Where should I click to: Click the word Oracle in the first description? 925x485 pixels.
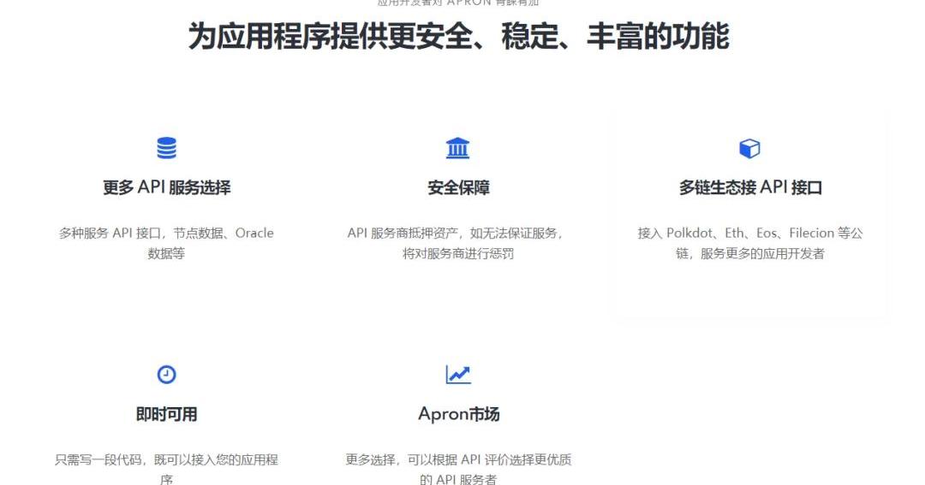pos(254,234)
